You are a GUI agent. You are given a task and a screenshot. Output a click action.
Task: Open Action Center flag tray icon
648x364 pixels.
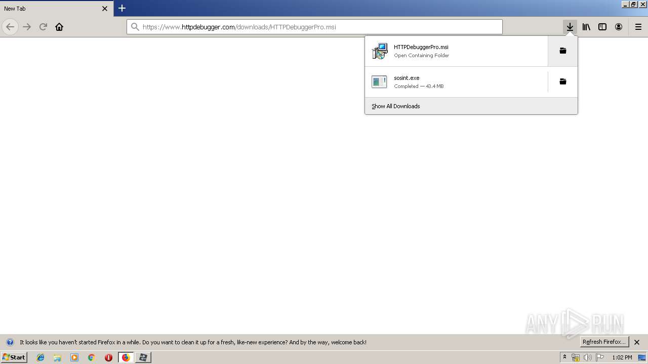(600, 357)
